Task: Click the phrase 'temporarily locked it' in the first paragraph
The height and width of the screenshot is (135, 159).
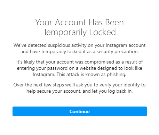Action: 63,52
